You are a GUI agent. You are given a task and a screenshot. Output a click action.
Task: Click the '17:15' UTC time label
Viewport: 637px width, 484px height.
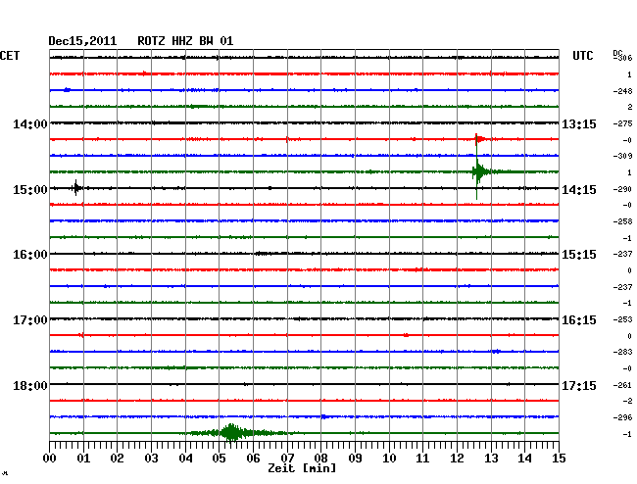(x=579, y=385)
